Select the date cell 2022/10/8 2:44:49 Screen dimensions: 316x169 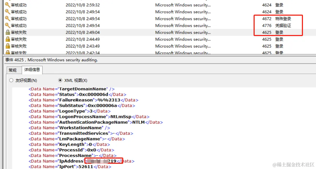click(83, 39)
